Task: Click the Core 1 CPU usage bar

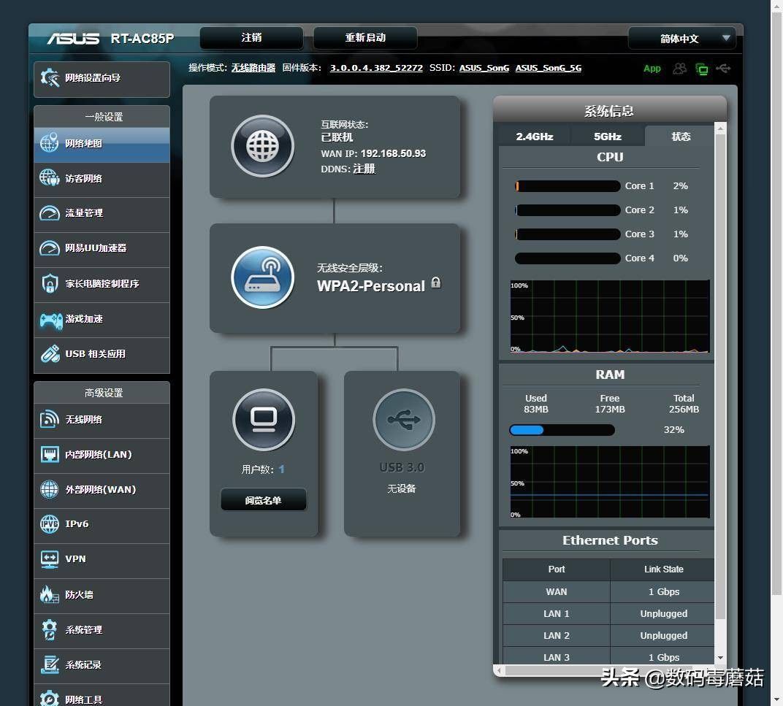Action: pyautogui.click(x=568, y=185)
